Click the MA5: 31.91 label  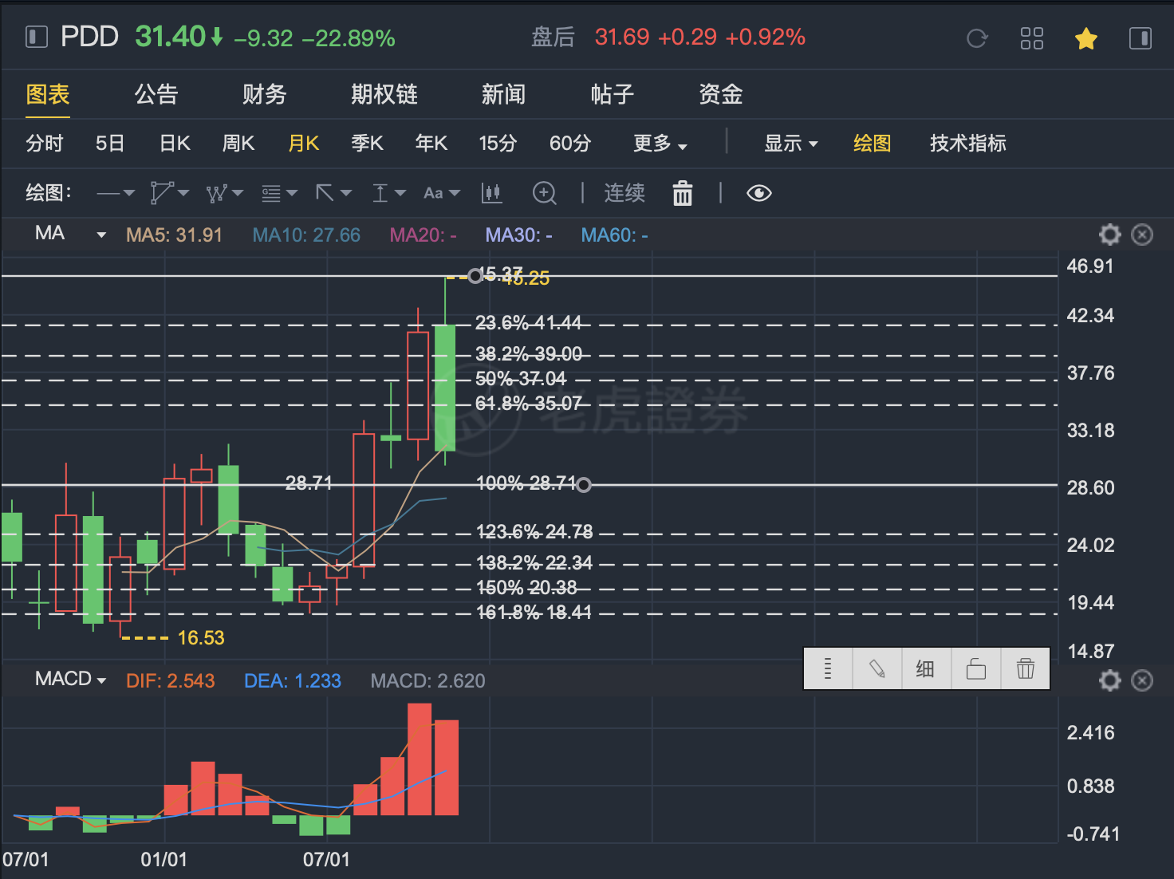click(174, 235)
